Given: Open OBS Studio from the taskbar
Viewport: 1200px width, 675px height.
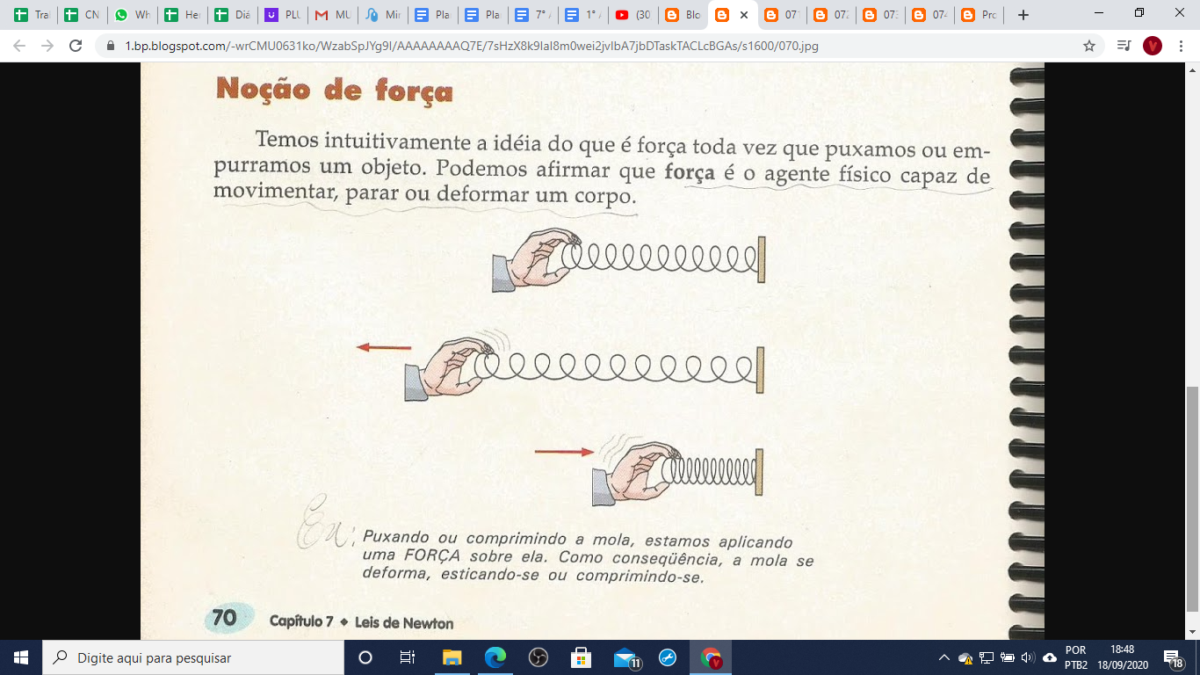Looking at the screenshot, I should [x=539, y=657].
